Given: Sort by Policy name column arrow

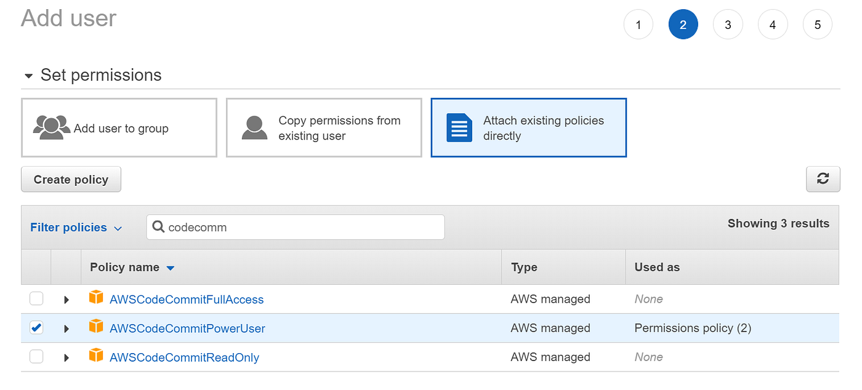Looking at the screenshot, I should click(x=171, y=268).
